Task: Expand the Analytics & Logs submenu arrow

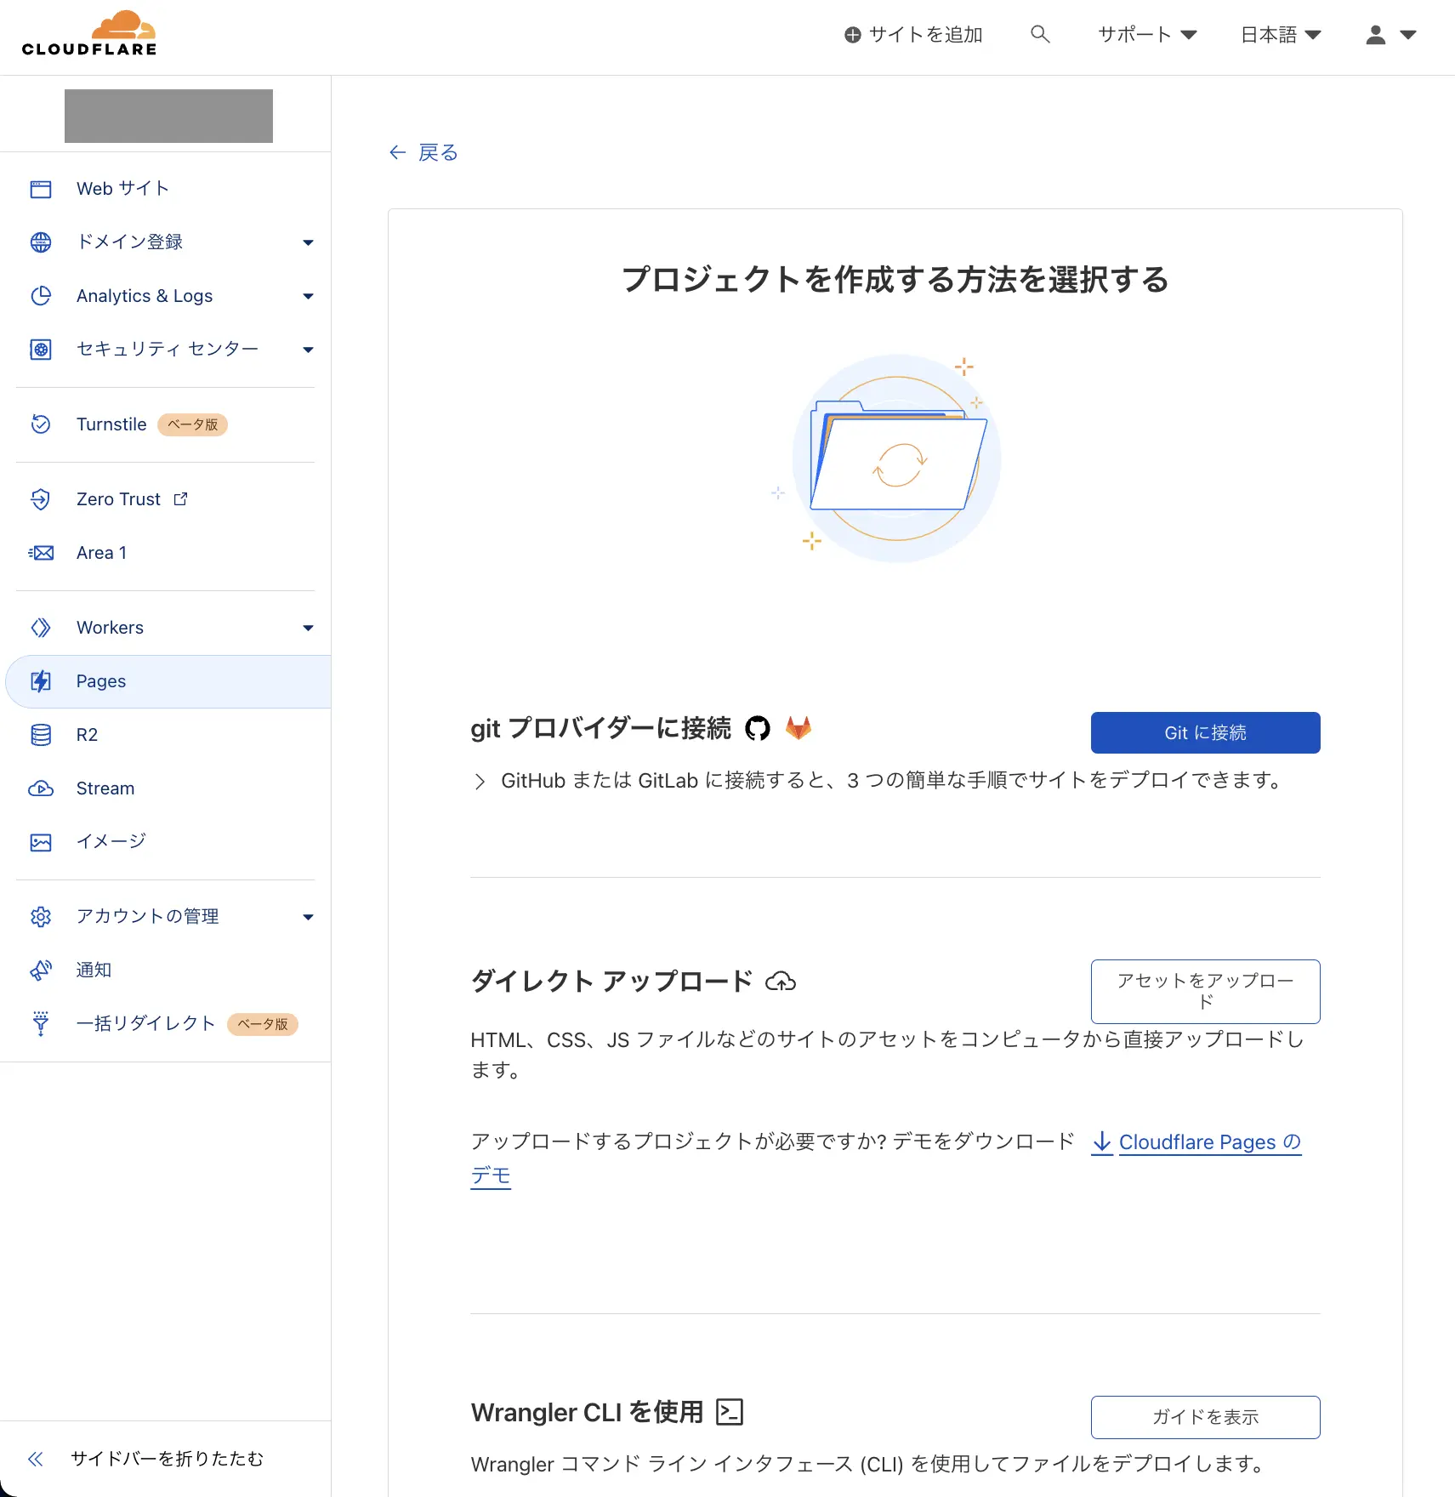Action: [x=308, y=297]
